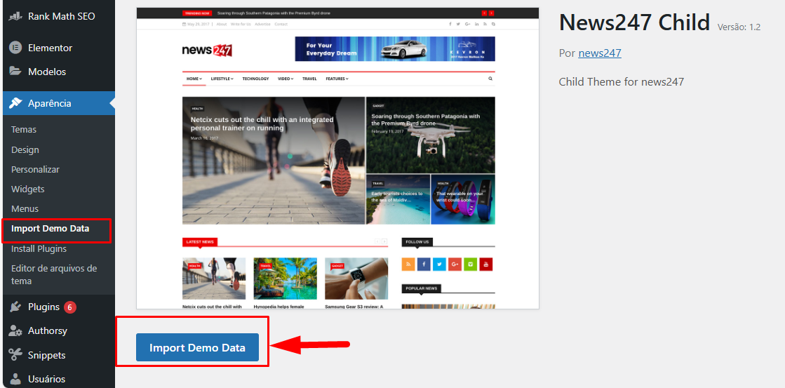Click the Plugins update count badge
This screenshot has width=785, height=388.
click(70, 307)
